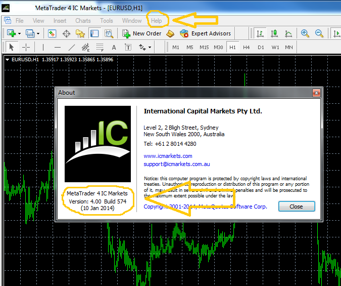The width and height of the screenshot is (341, 286).
Task: Switch to M15 timeframe
Action: click(x=204, y=47)
